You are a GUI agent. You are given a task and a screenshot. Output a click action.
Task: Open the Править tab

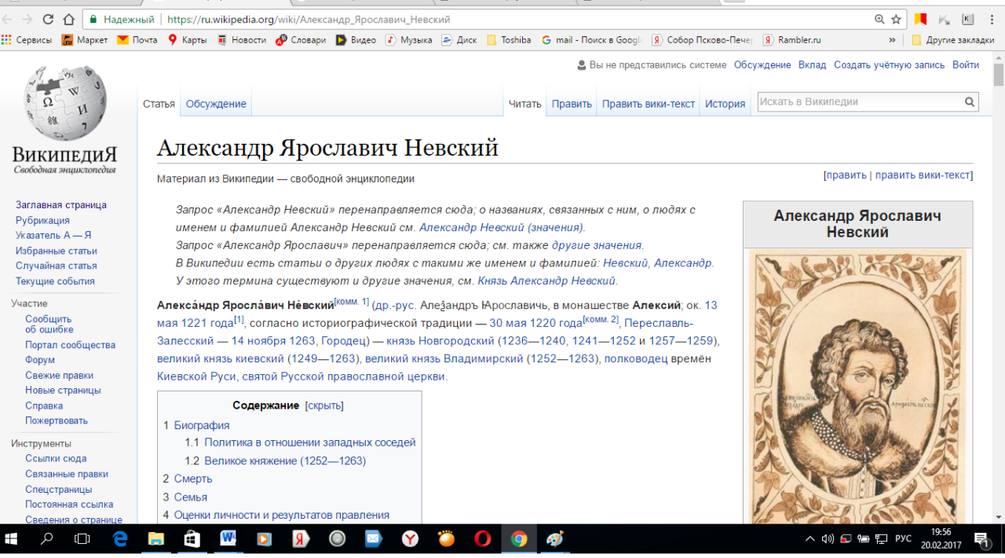coord(572,104)
